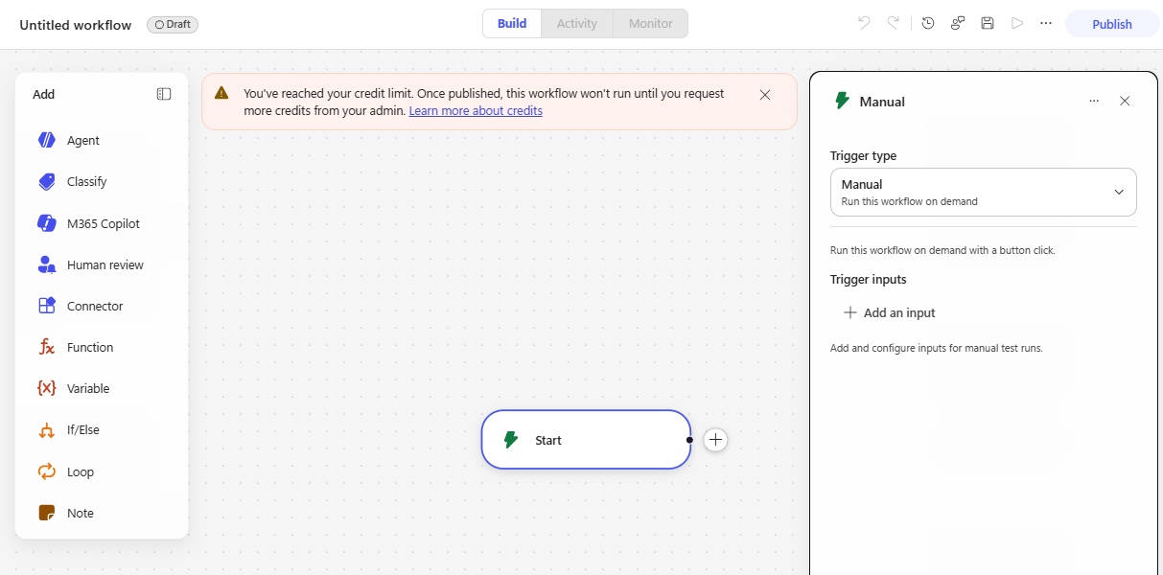1163x575 pixels.
Task: Click plus button next to Start node
Action: (x=715, y=440)
